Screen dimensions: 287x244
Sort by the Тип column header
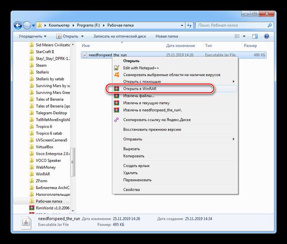(x=209, y=46)
